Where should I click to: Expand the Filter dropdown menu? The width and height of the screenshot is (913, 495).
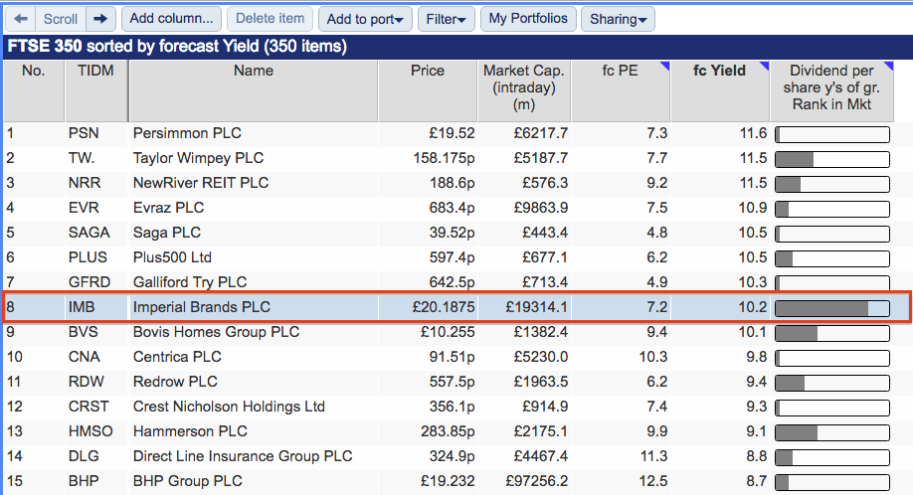click(x=446, y=19)
